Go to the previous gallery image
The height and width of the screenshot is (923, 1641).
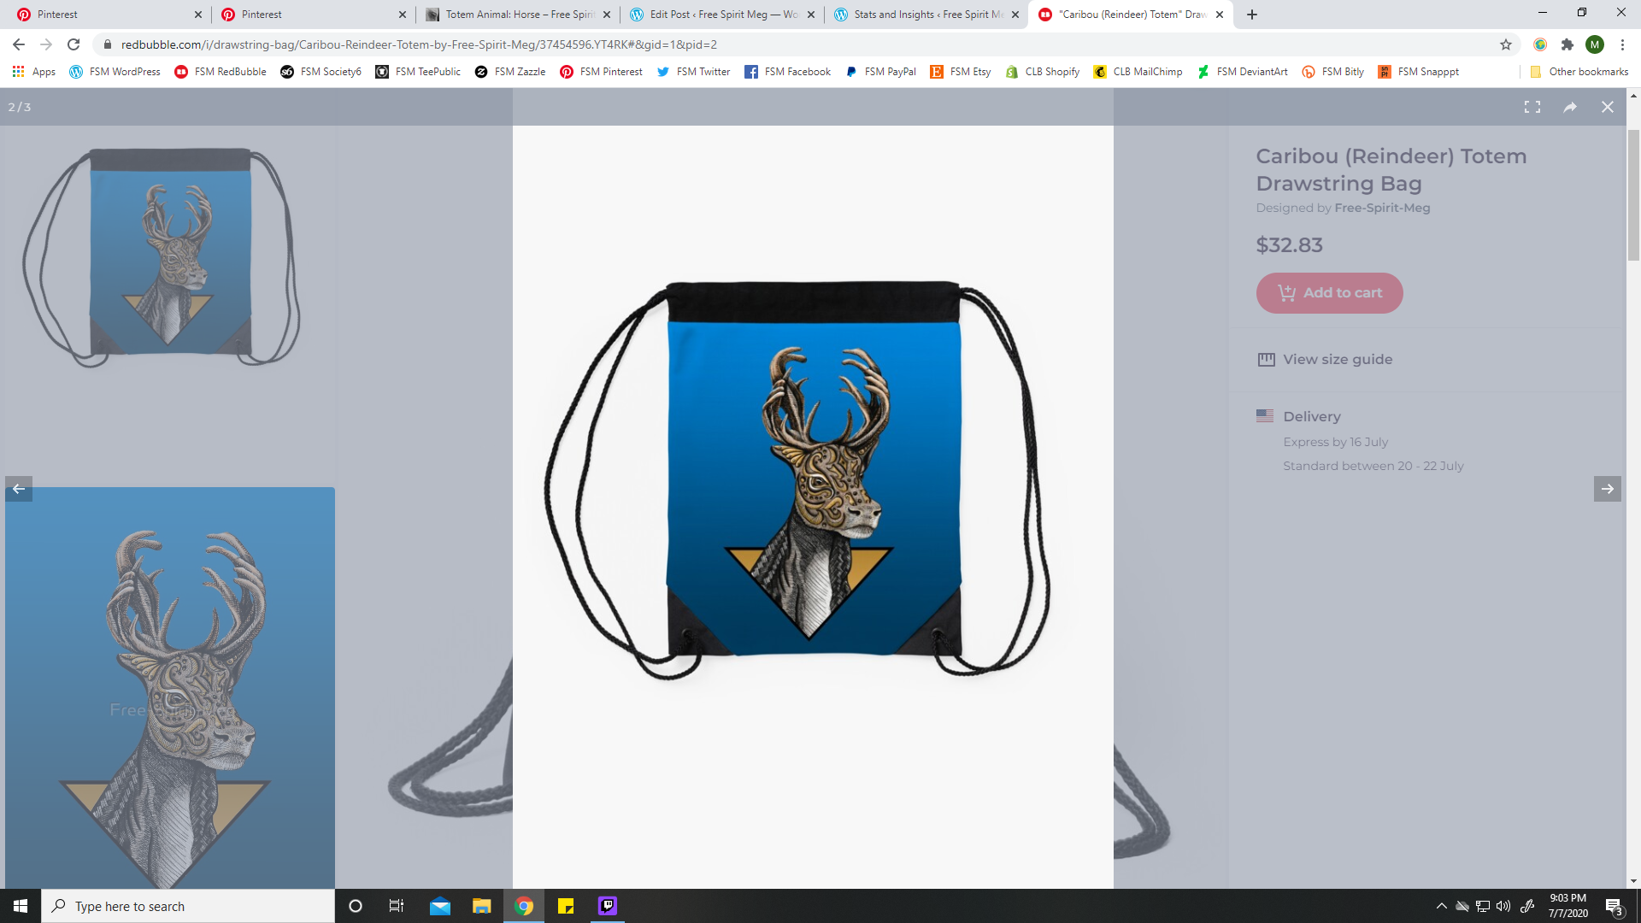(19, 489)
